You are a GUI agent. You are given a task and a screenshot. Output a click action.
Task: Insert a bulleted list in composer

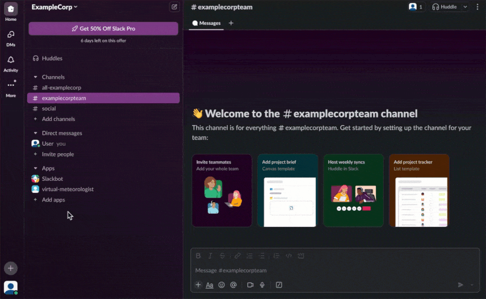262,256
